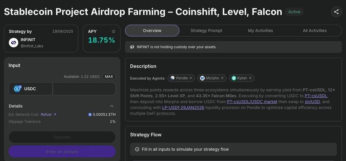Click the USDC coin icon

pos(17,89)
